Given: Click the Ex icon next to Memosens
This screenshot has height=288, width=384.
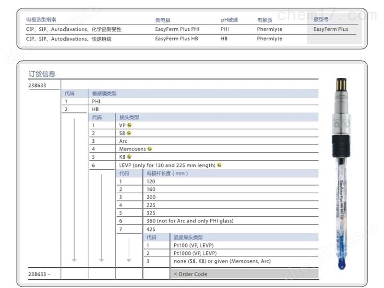Looking at the screenshot, I should point(150,149).
